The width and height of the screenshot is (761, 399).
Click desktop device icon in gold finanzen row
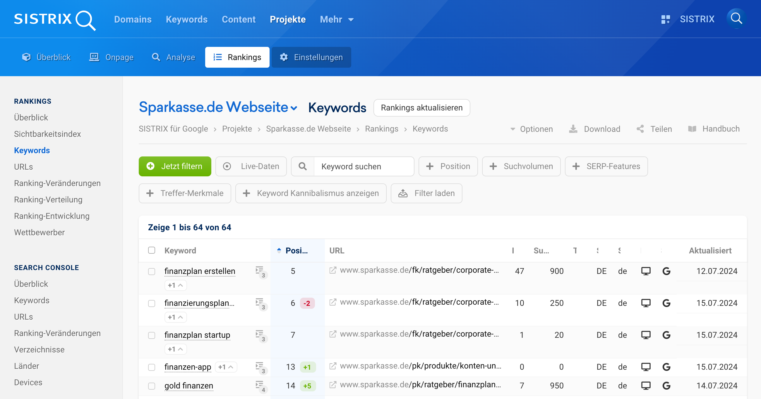pos(646,386)
